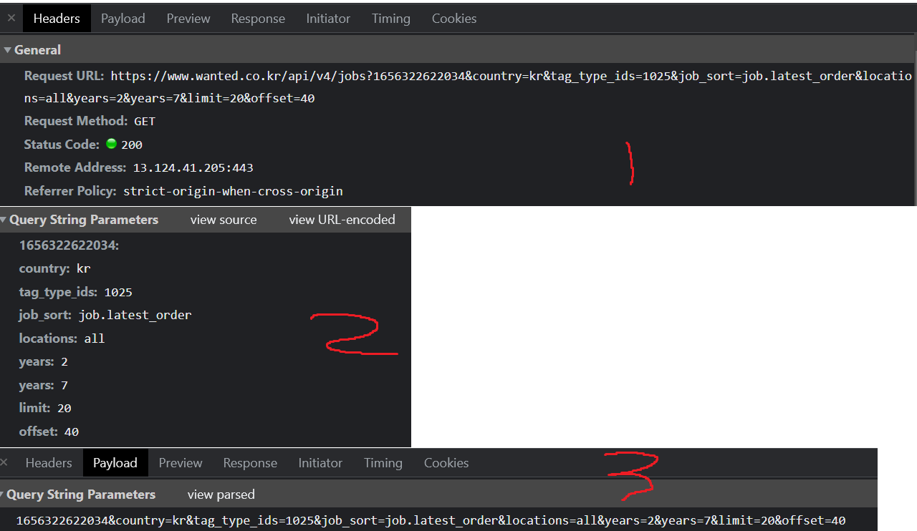Open the Response tab in upper panel

pyautogui.click(x=258, y=19)
